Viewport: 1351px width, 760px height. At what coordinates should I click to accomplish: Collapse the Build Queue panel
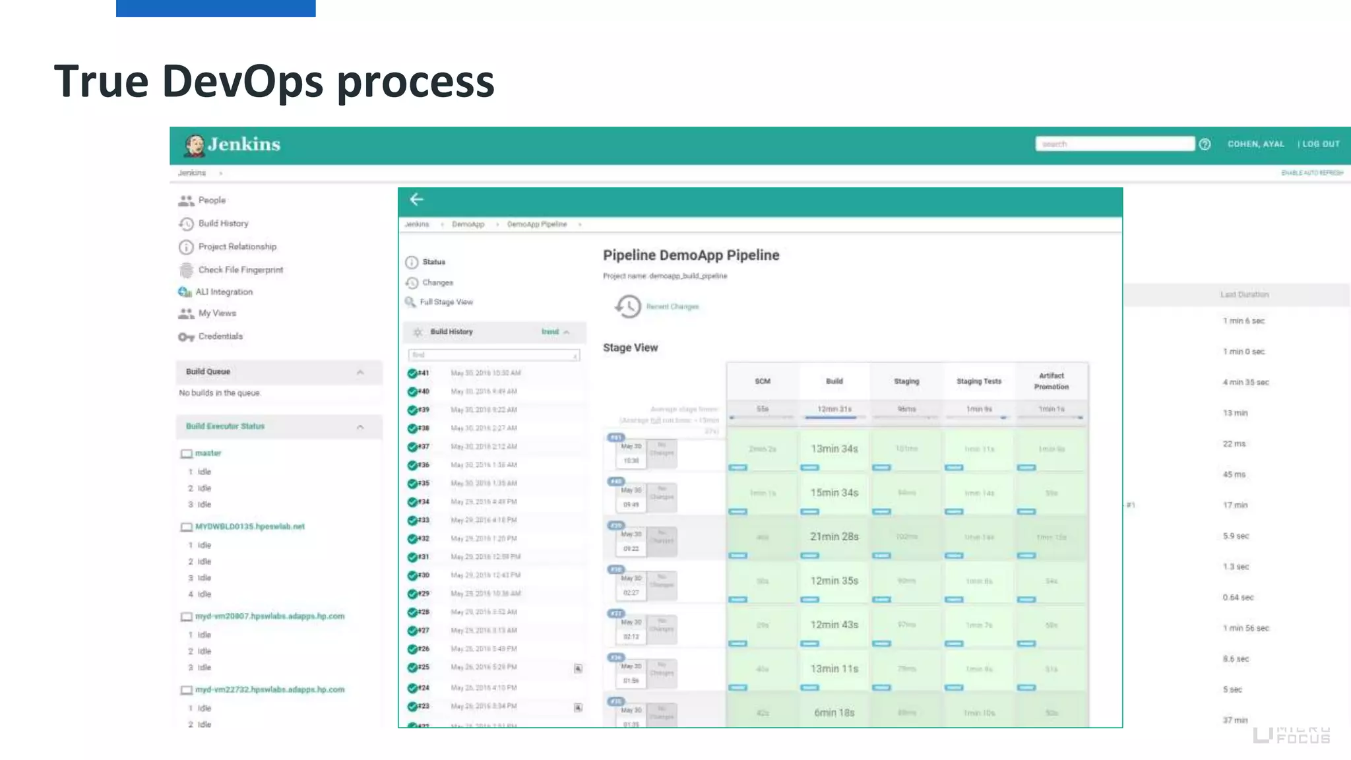click(360, 372)
